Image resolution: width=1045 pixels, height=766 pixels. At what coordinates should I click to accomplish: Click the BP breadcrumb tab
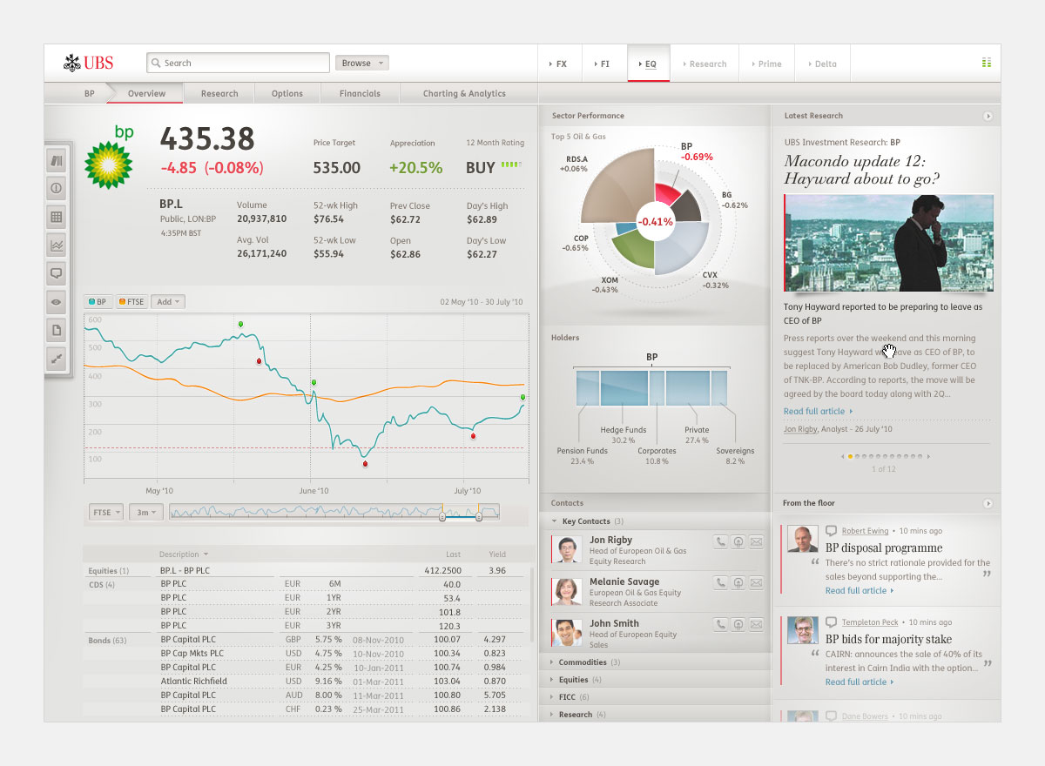point(90,93)
